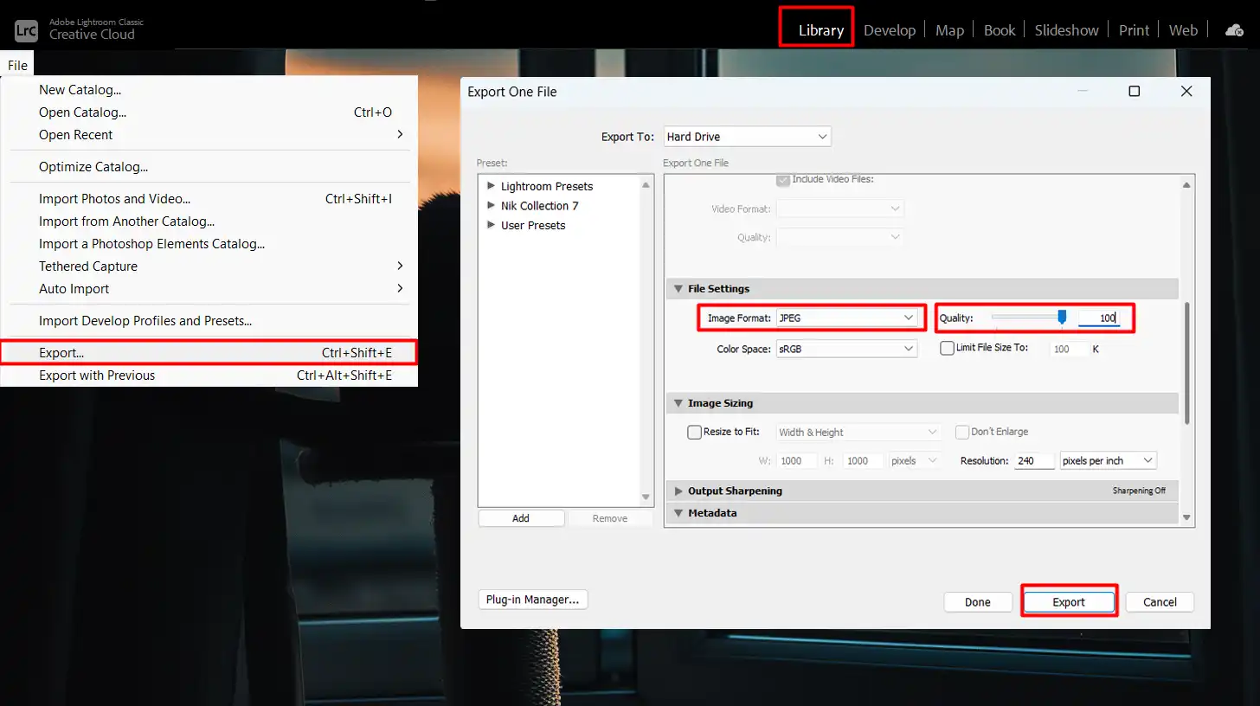1260x706 pixels.
Task: Click the Add preset button
Action: pyautogui.click(x=521, y=518)
